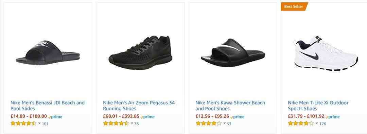Open the Kawa Shower slide product image
Image resolution: width=367 pixels, height=134 pixels.
(233, 53)
